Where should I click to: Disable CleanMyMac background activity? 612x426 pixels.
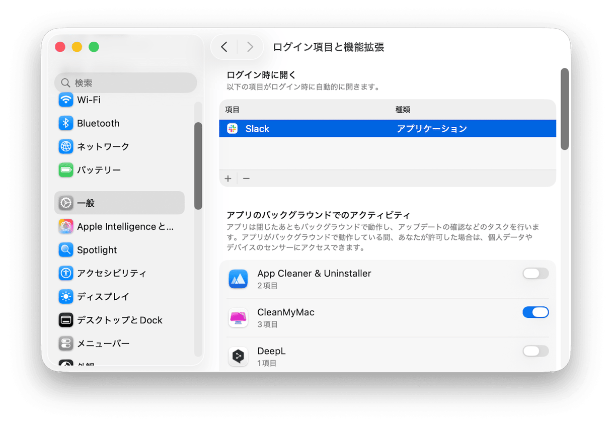[535, 312]
